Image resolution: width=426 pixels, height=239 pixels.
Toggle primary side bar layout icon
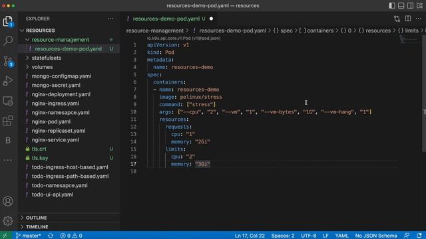[x=392, y=5]
